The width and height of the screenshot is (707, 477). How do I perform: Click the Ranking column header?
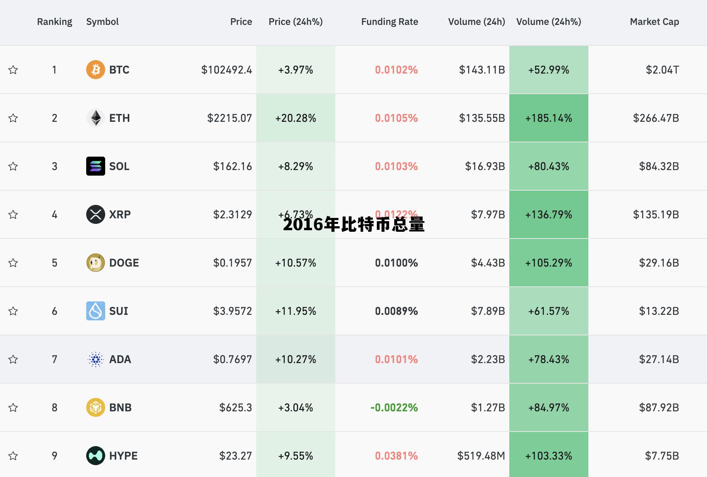click(x=55, y=22)
